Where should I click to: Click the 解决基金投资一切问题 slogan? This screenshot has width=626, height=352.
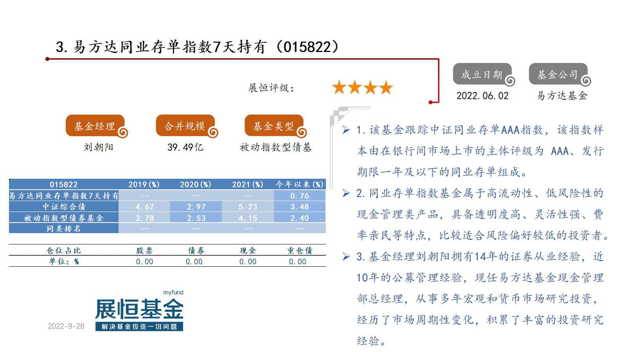click(x=139, y=327)
